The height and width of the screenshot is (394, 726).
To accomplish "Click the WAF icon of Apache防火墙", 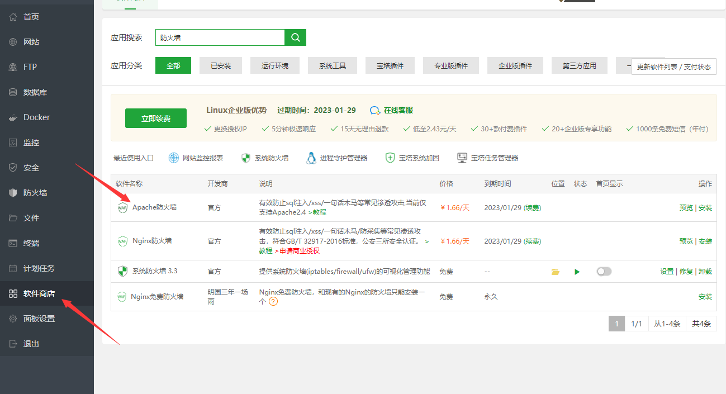I will pos(122,207).
